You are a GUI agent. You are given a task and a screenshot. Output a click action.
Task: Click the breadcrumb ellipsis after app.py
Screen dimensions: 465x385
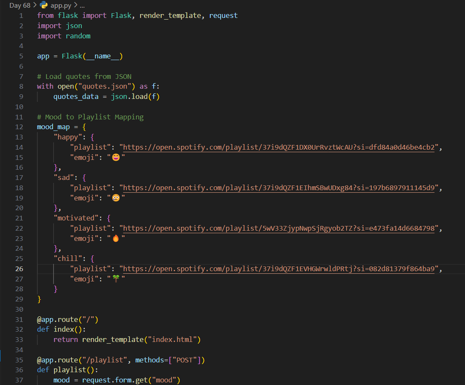pyautogui.click(x=82, y=6)
